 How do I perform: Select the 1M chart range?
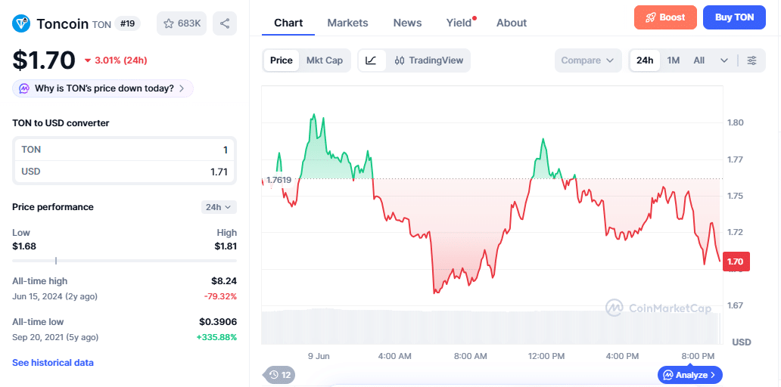(674, 60)
